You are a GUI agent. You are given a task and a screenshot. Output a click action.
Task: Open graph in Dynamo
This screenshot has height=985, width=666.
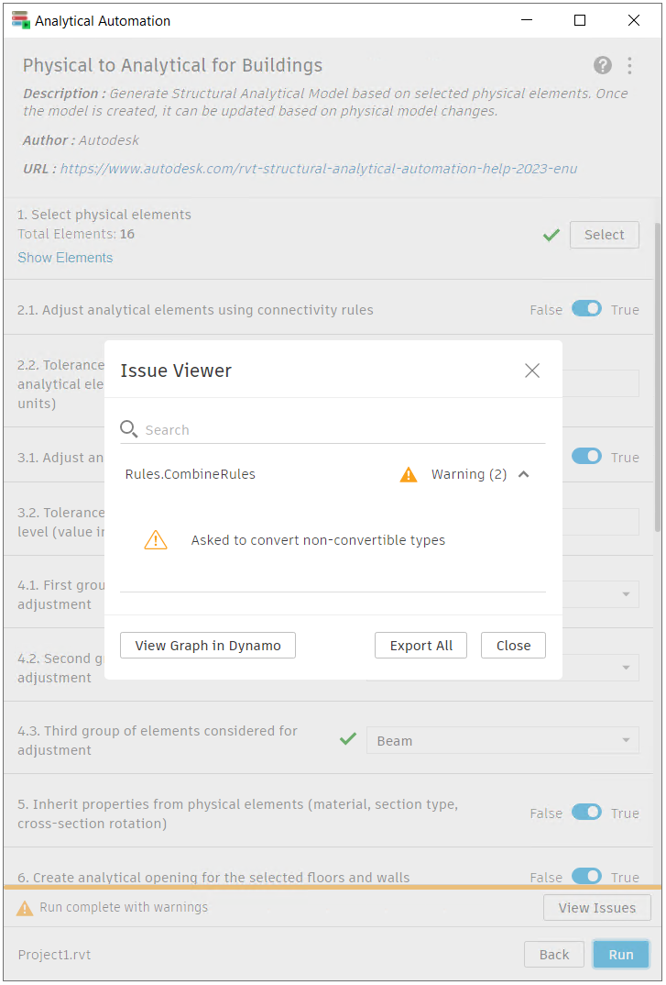click(x=207, y=645)
